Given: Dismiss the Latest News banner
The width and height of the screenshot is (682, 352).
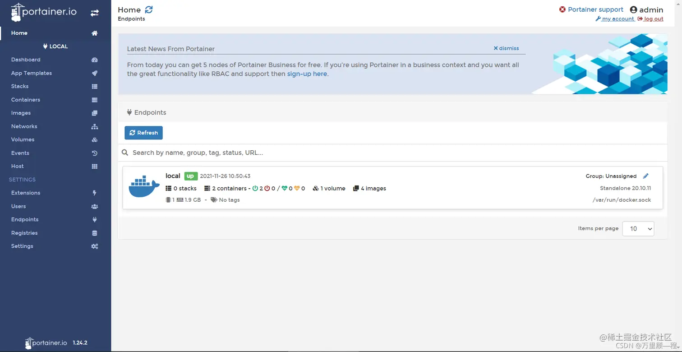Looking at the screenshot, I should point(506,48).
